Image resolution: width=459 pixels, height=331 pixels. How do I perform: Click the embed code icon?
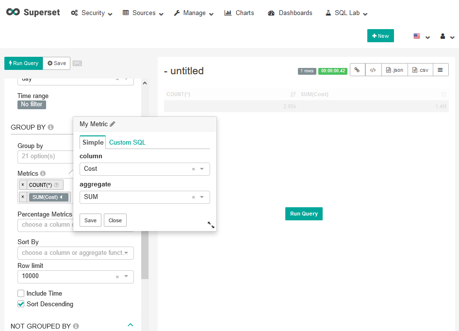[x=373, y=70]
